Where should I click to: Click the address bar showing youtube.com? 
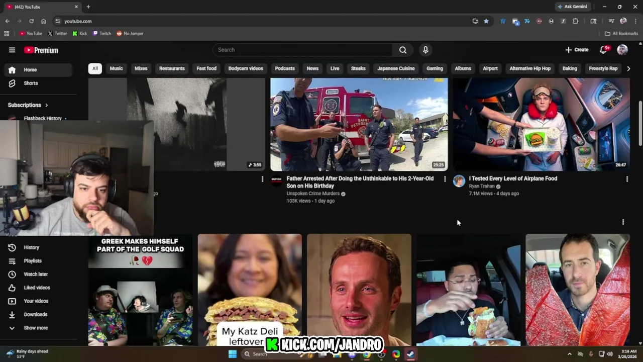click(x=261, y=21)
